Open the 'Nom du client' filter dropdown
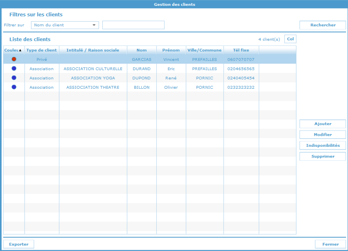The height and width of the screenshot is (251, 348). 65,25
